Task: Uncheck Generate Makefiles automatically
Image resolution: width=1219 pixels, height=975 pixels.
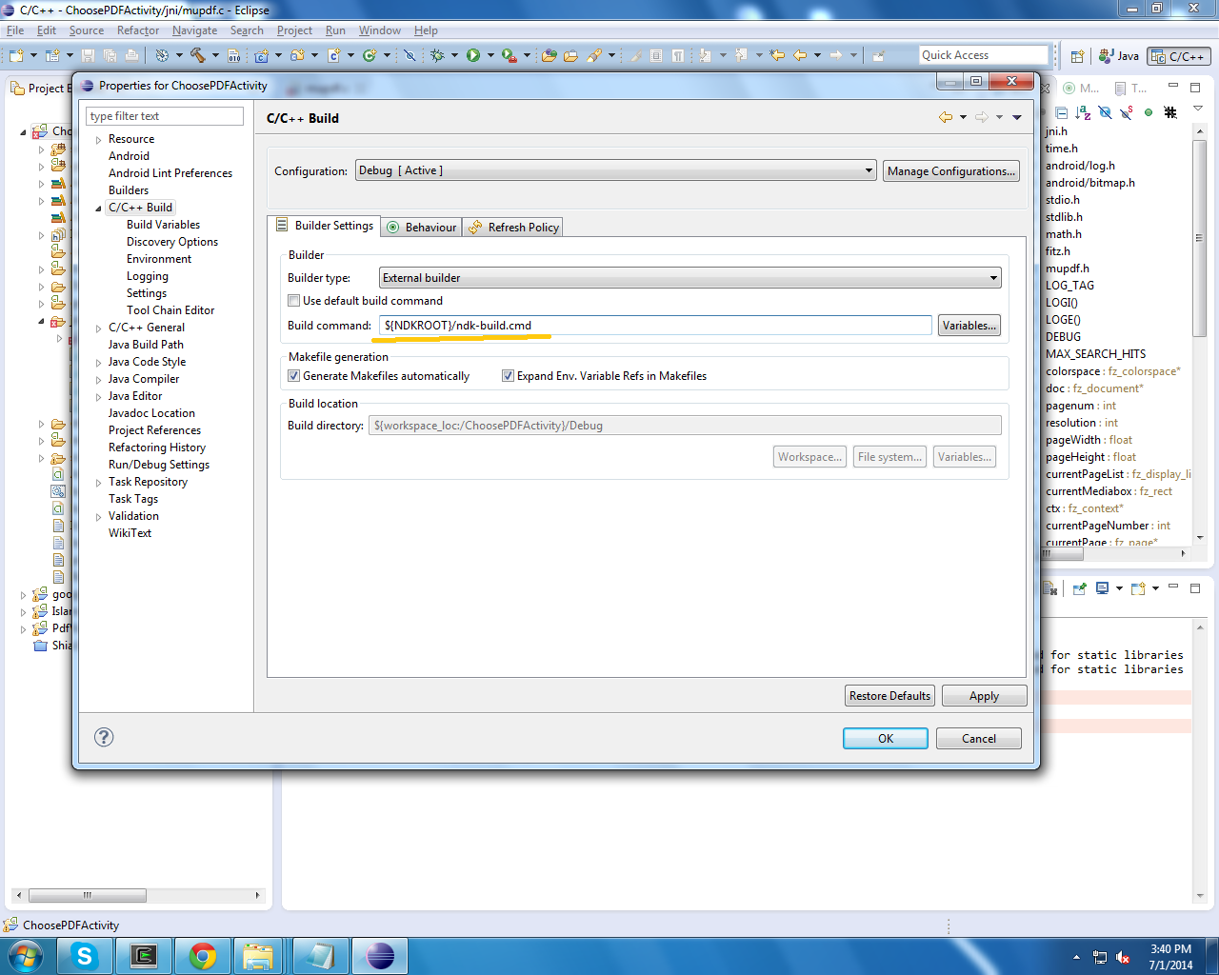Action: (x=294, y=376)
